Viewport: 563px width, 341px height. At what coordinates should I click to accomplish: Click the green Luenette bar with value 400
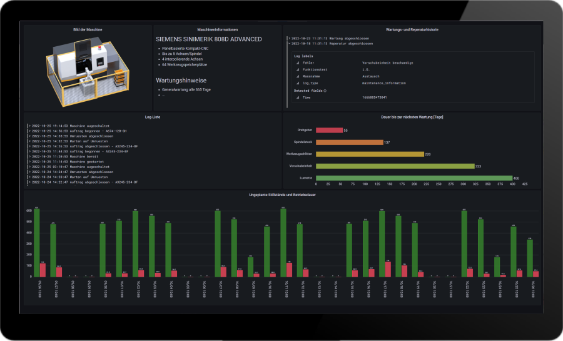[414, 178]
